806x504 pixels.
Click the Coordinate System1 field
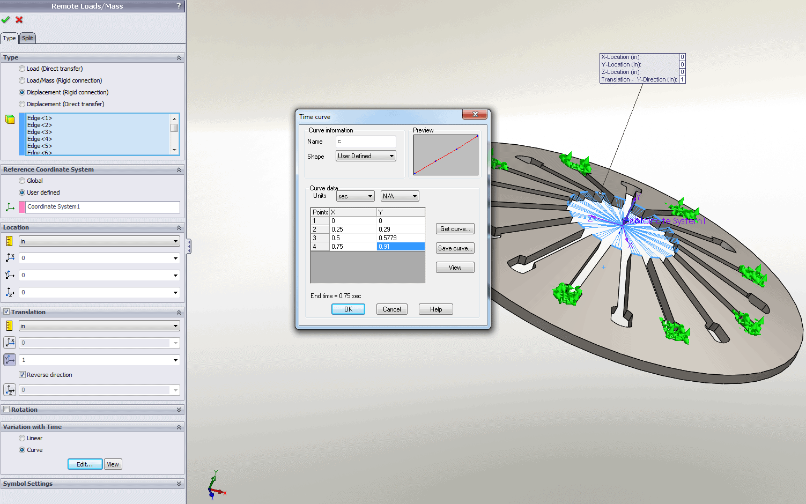[102, 206]
